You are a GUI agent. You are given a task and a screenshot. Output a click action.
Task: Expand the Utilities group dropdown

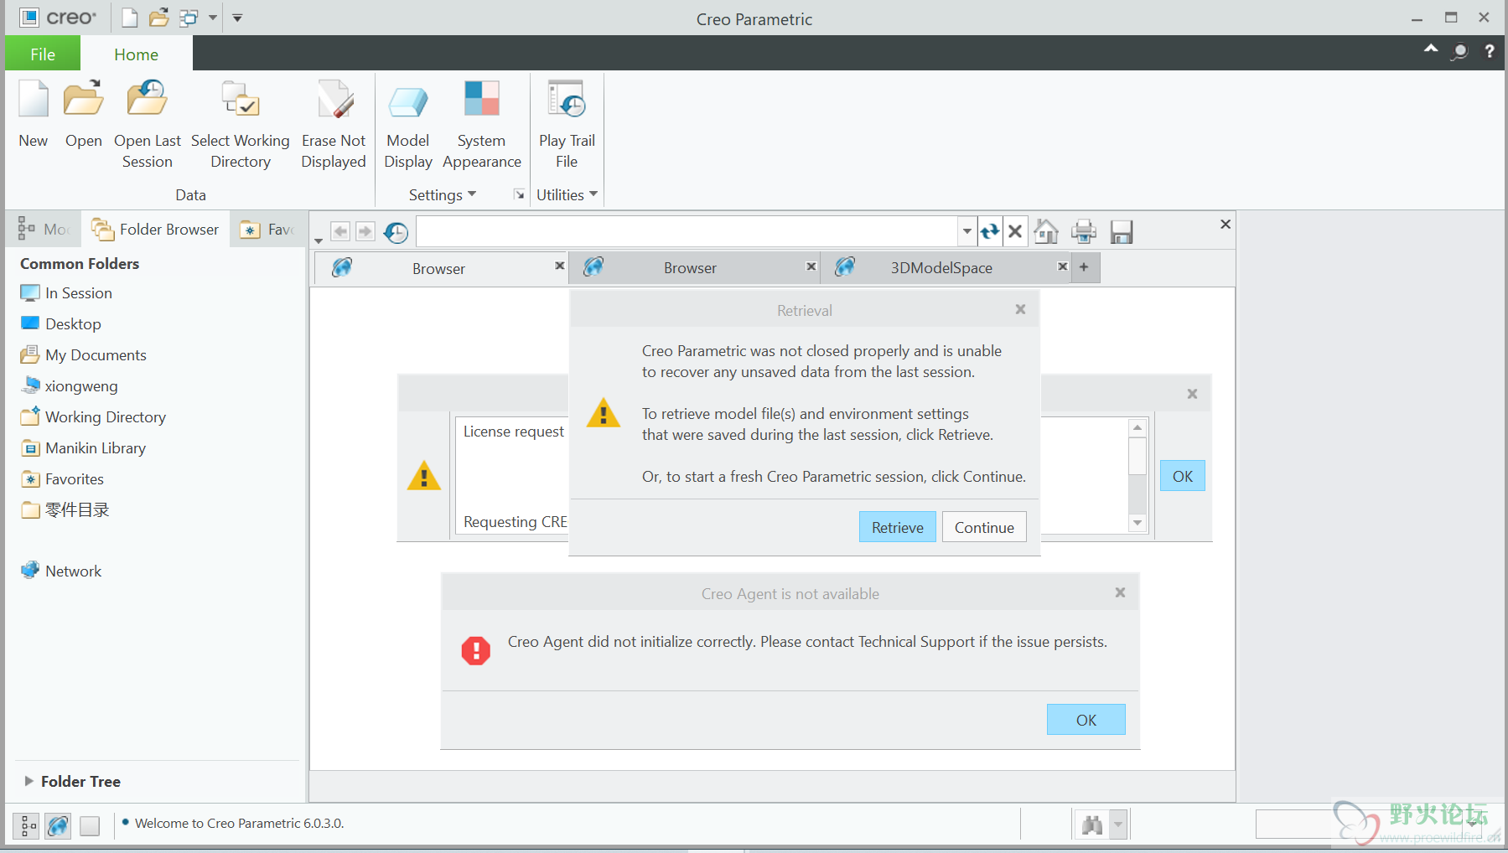tap(567, 194)
